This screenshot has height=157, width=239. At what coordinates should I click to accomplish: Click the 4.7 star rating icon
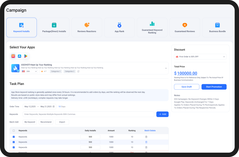tap(42, 71)
